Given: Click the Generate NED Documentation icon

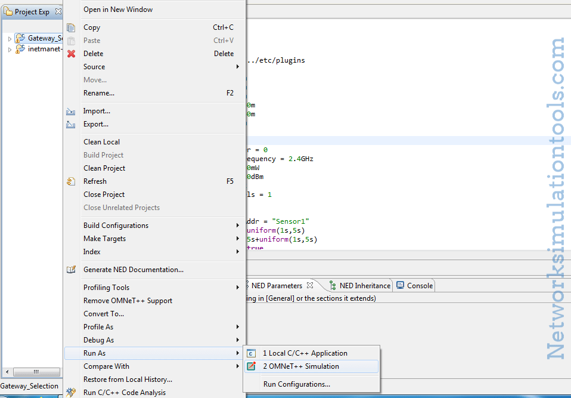Looking at the screenshot, I should tap(72, 269).
